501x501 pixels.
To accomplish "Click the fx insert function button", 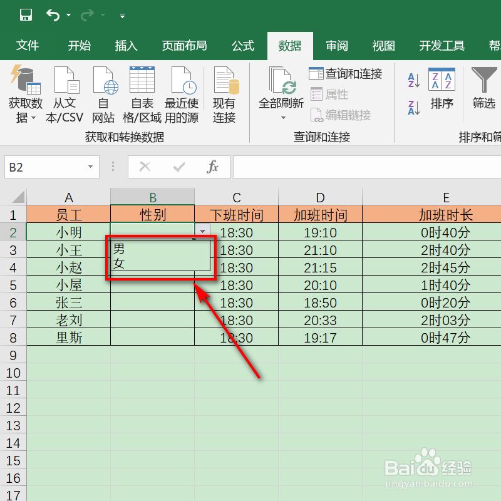I will pos(212,167).
